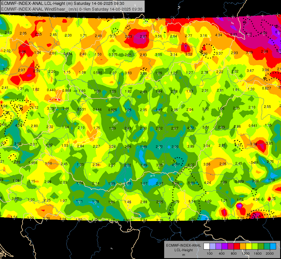
Task: Click the wind shear value 4.72
Action: click(190, 128)
